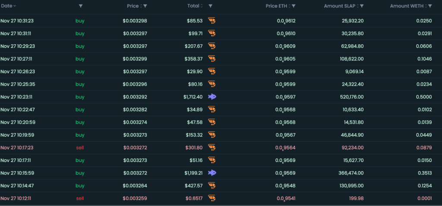Toggle the Total column currency switcher arrows
Image resolution: width=442 pixels, height=206 pixels.
pyautogui.click(x=201, y=6)
